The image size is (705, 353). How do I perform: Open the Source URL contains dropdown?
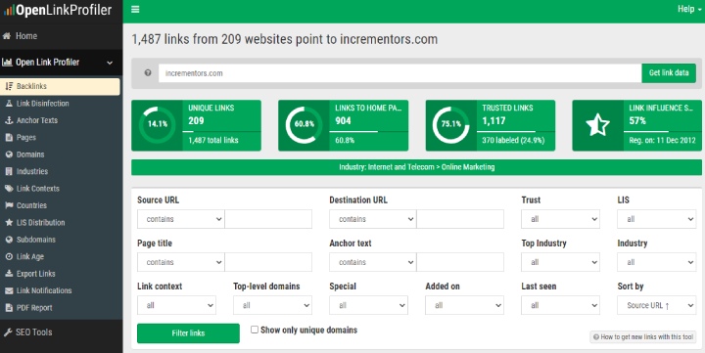pyautogui.click(x=181, y=219)
